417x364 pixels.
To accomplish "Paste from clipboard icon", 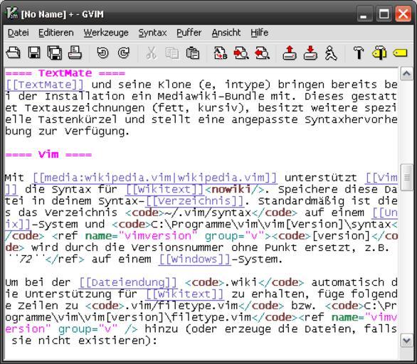I will click(193, 53).
